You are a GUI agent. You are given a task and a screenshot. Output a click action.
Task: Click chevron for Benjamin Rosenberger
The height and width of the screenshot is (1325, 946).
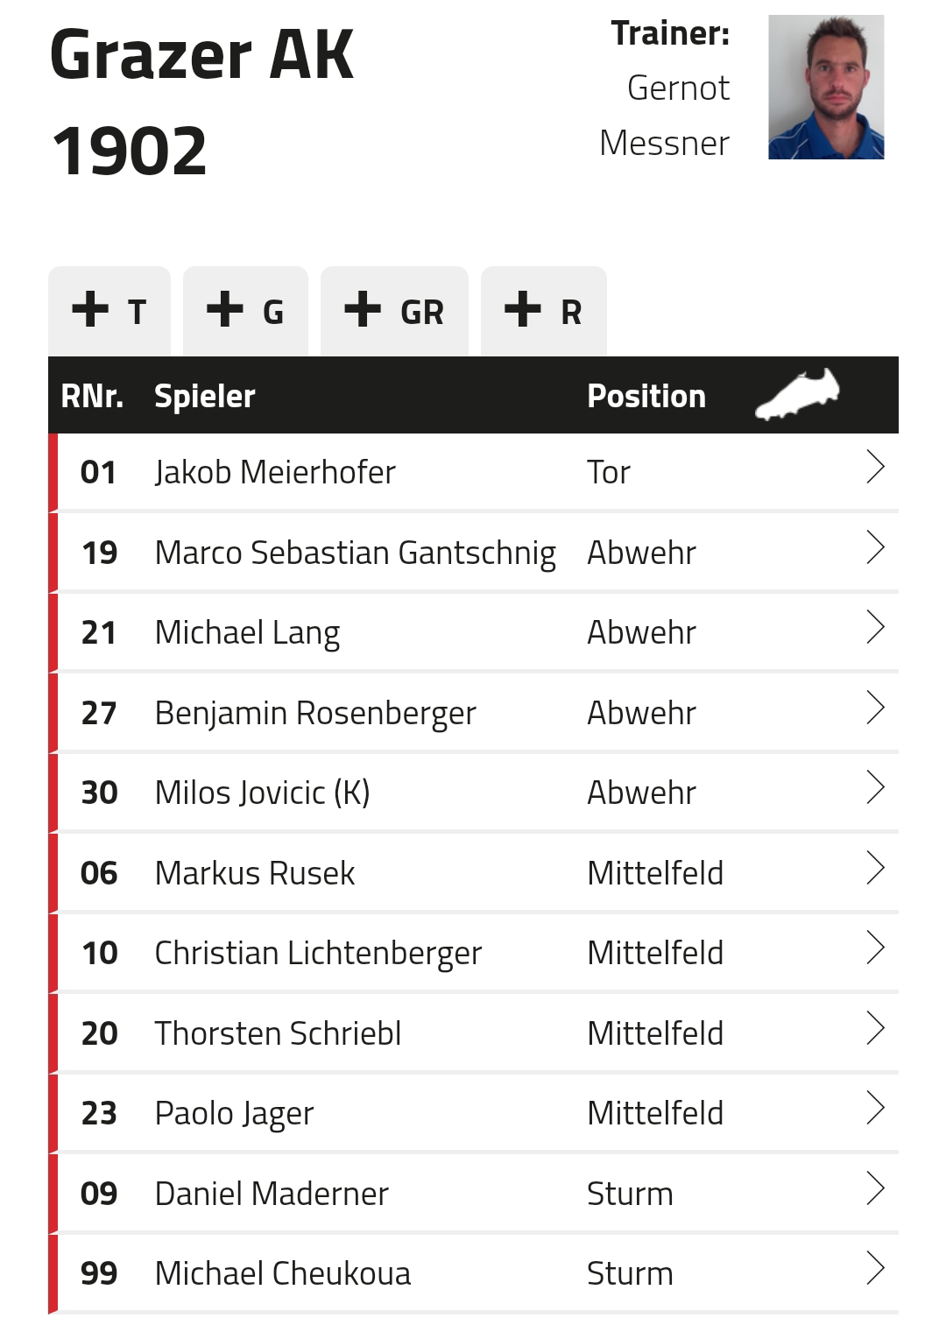[875, 708]
